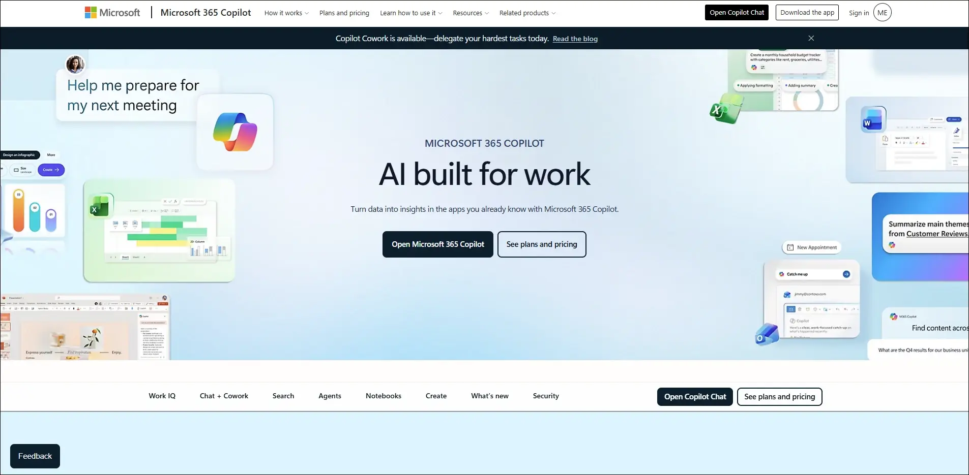This screenshot has width=969, height=475.
Task: Expand the How it works menu
Action: click(x=286, y=13)
